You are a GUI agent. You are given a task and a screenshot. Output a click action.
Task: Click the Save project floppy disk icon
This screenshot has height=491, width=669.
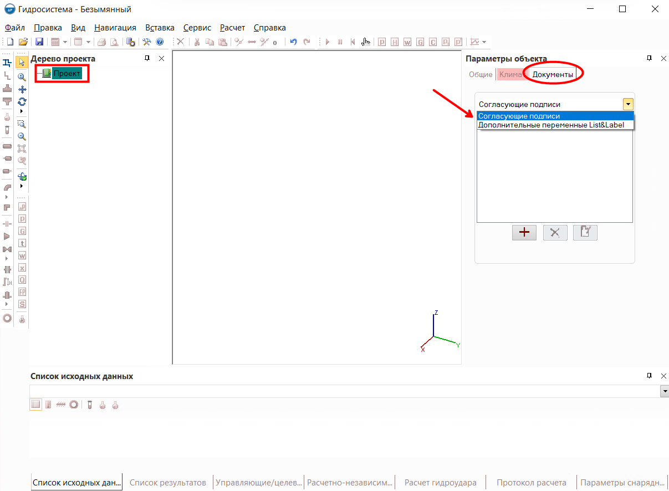point(39,42)
